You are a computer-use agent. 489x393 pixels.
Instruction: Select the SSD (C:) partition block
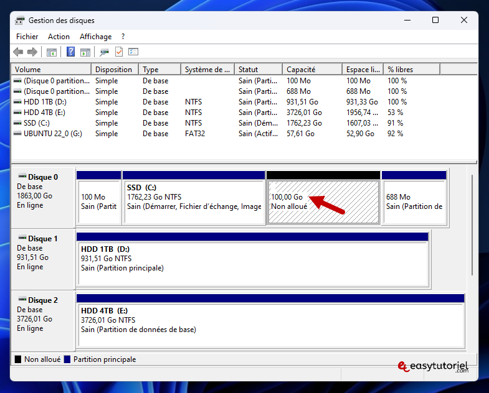click(194, 198)
